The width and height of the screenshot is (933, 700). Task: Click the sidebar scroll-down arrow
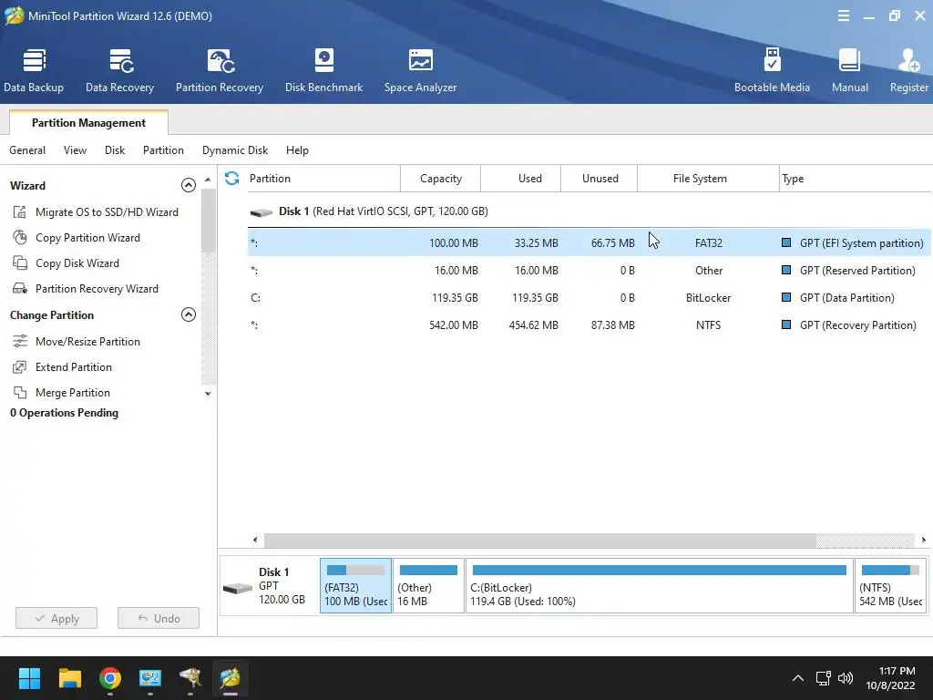pos(208,394)
